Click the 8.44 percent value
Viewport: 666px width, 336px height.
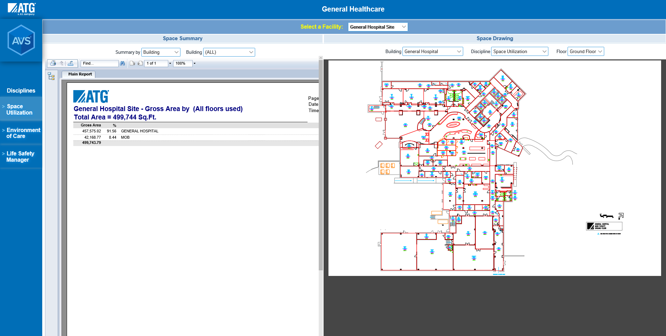[112, 138]
